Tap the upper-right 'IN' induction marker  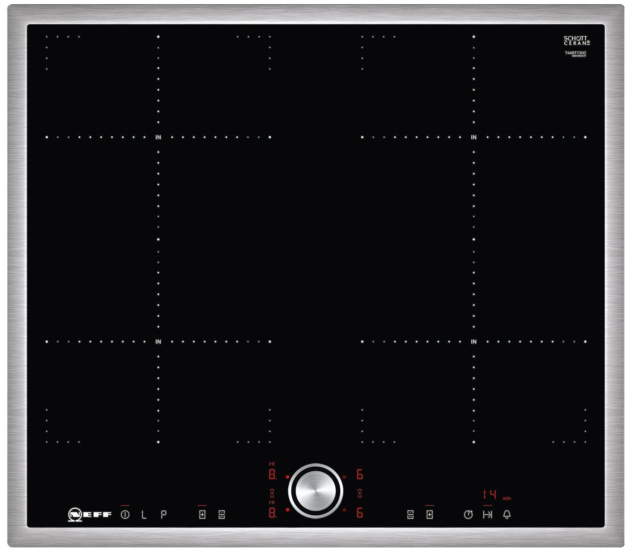[x=474, y=137]
